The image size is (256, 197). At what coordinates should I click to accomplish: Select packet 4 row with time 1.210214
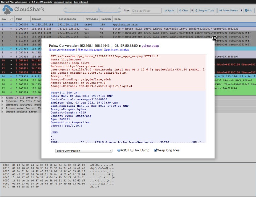click(128, 37)
